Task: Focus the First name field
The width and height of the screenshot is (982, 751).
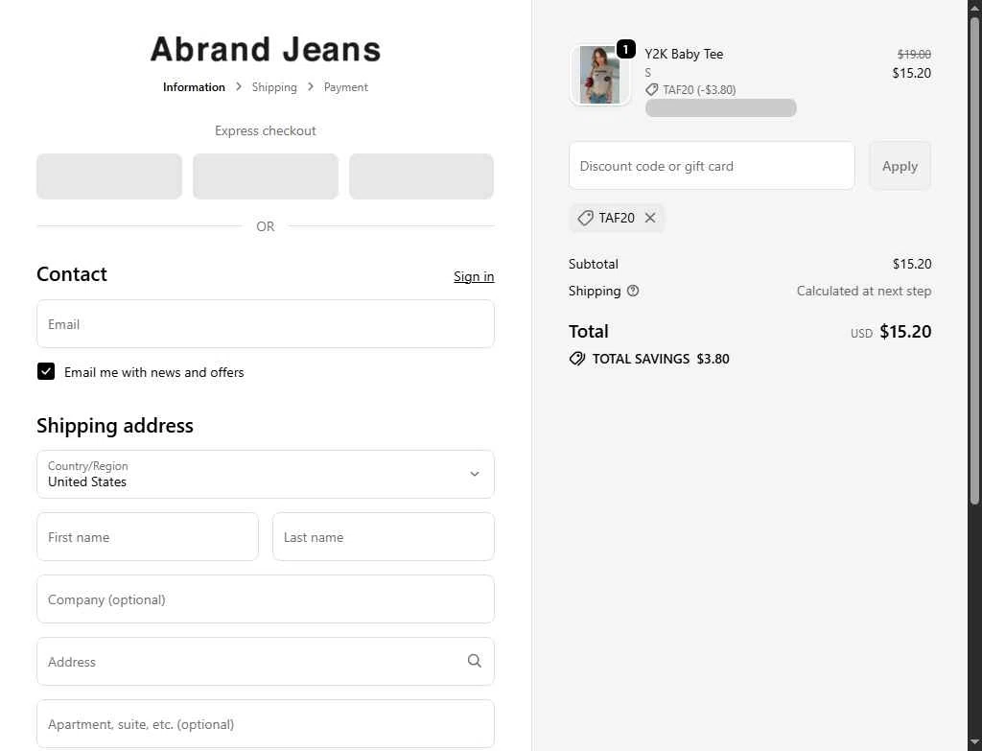Action: click(148, 537)
